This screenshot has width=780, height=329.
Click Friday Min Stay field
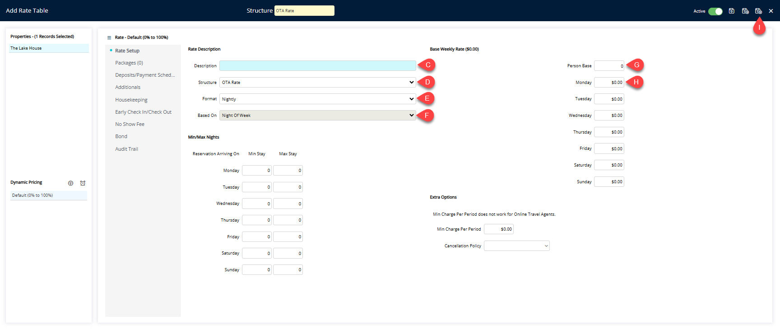click(x=257, y=236)
